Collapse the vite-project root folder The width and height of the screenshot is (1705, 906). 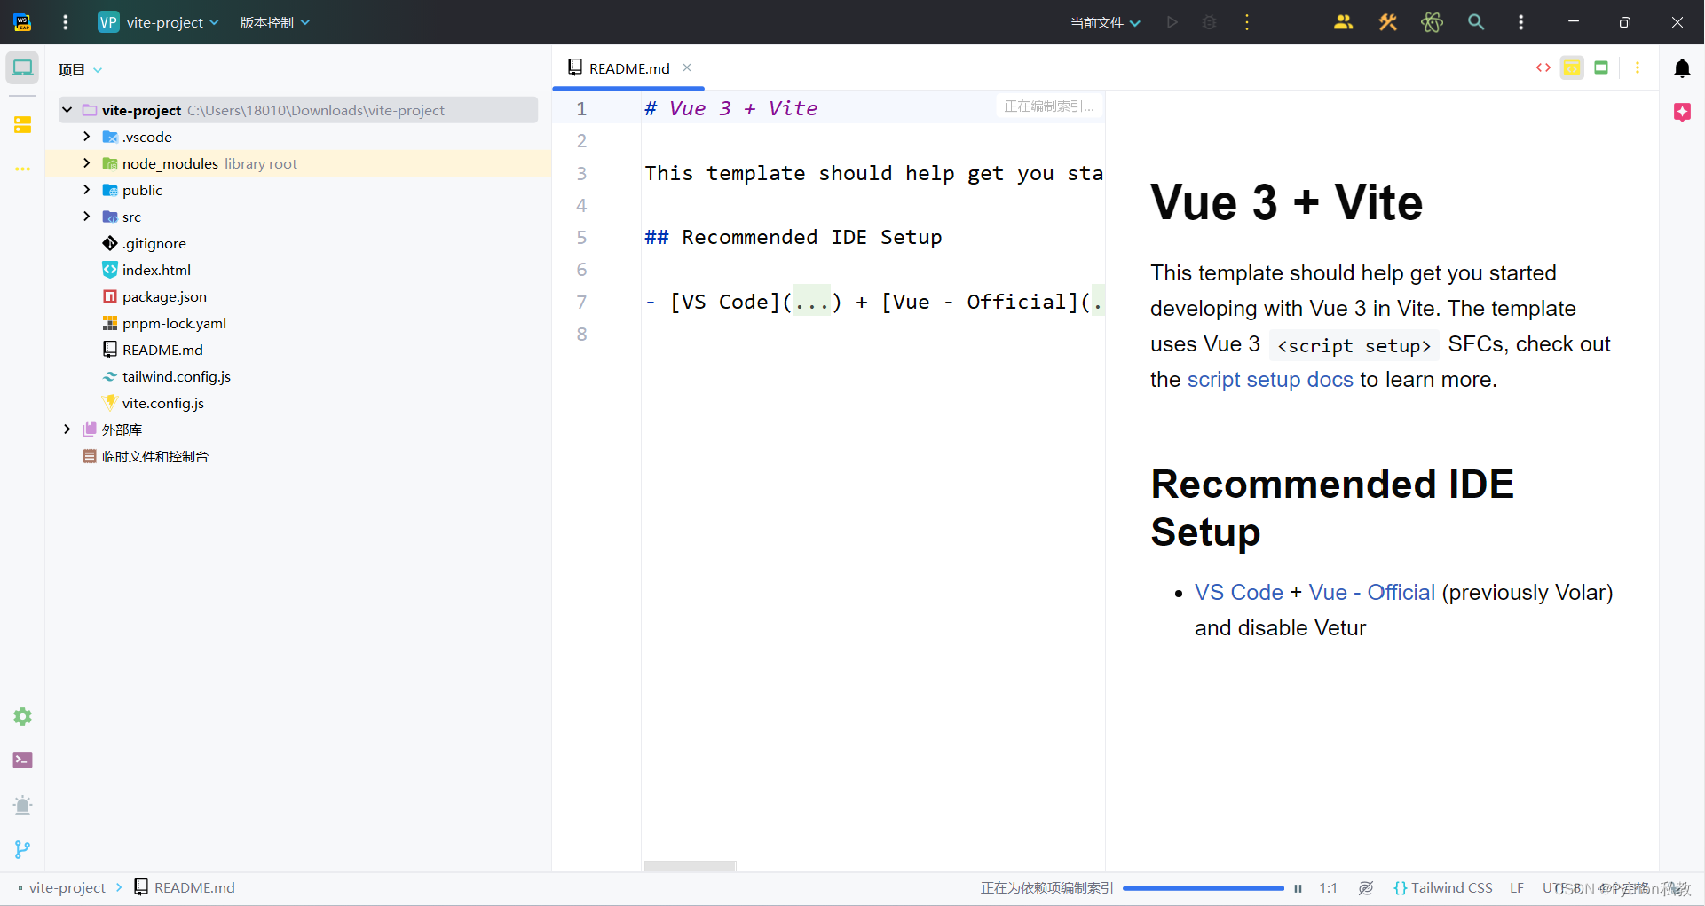tap(67, 110)
